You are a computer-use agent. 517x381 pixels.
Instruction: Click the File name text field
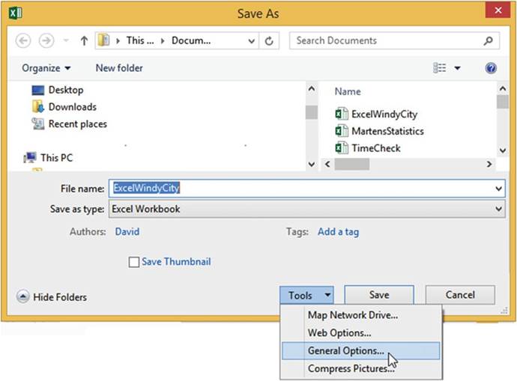[x=300, y=189]
